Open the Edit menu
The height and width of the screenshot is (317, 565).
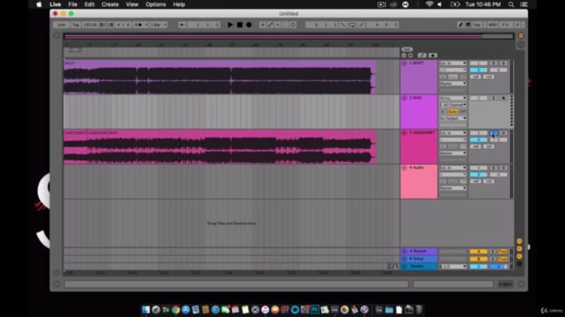(x=89, y=4)
